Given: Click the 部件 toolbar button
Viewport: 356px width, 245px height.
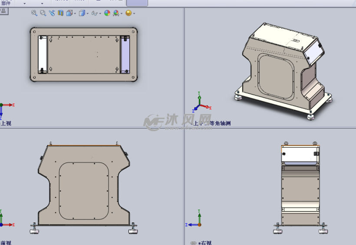Looking at the screenshot, I should 6,3.
